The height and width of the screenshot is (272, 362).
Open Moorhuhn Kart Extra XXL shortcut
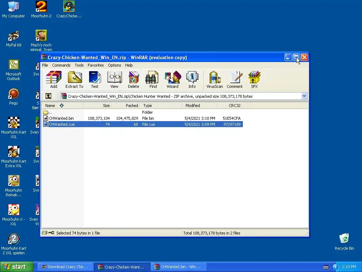click(x=14, y=157)
